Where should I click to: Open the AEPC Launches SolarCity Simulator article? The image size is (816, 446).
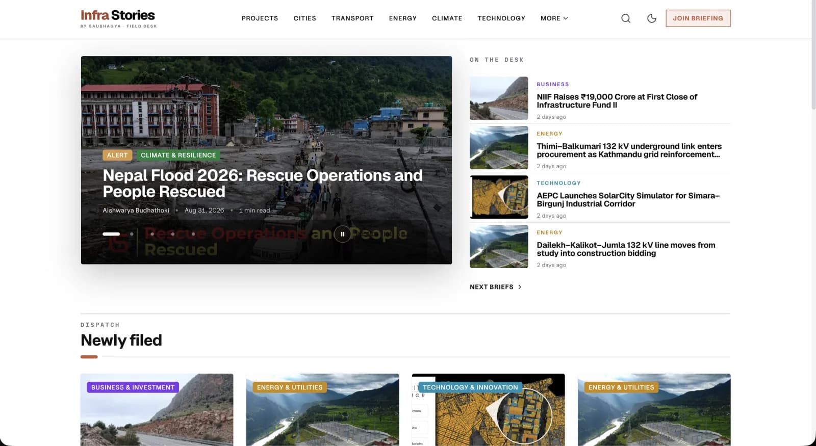628,200
